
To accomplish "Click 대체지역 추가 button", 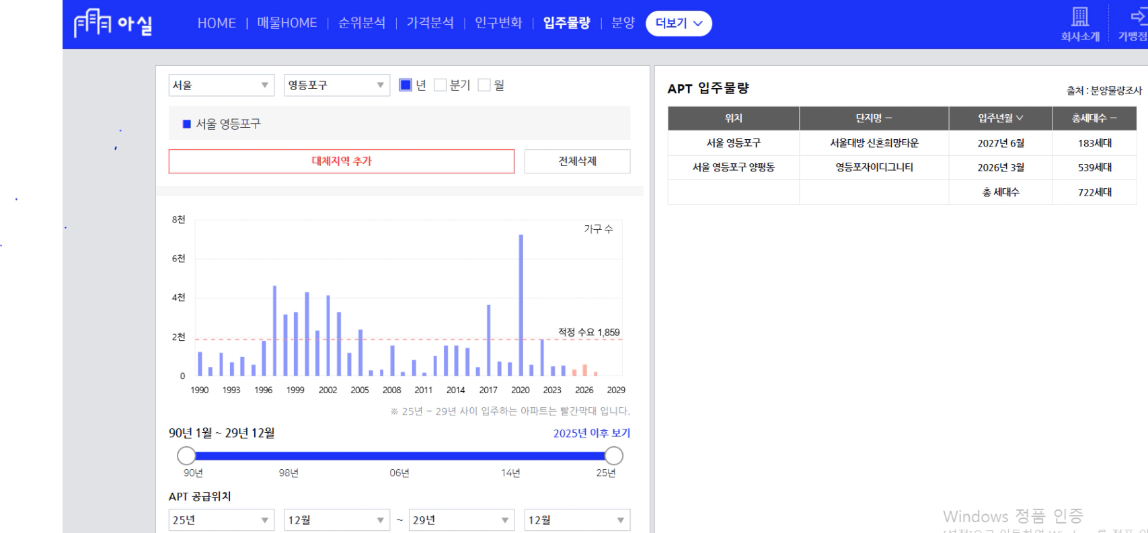I will [342, 161].
